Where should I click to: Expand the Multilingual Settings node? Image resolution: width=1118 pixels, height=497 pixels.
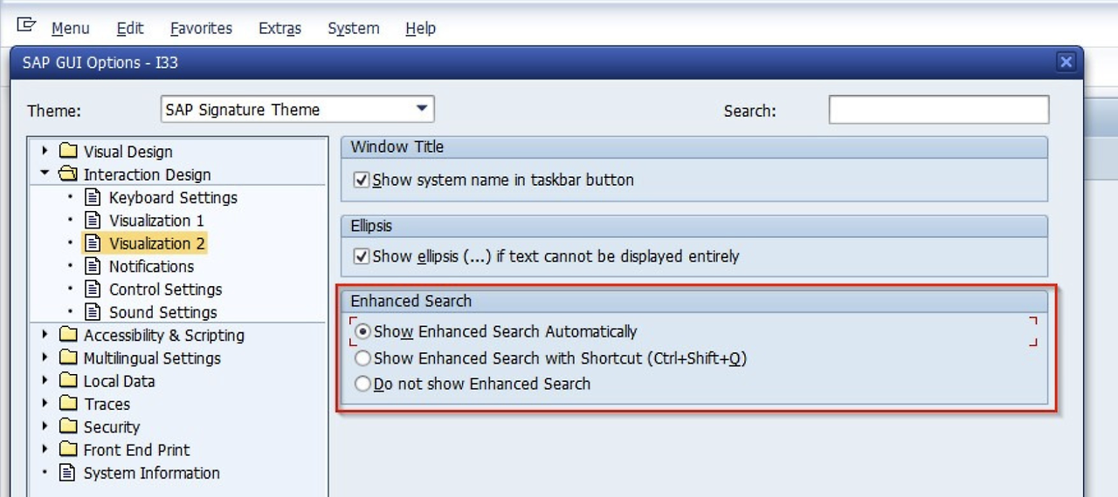point(45,357)
